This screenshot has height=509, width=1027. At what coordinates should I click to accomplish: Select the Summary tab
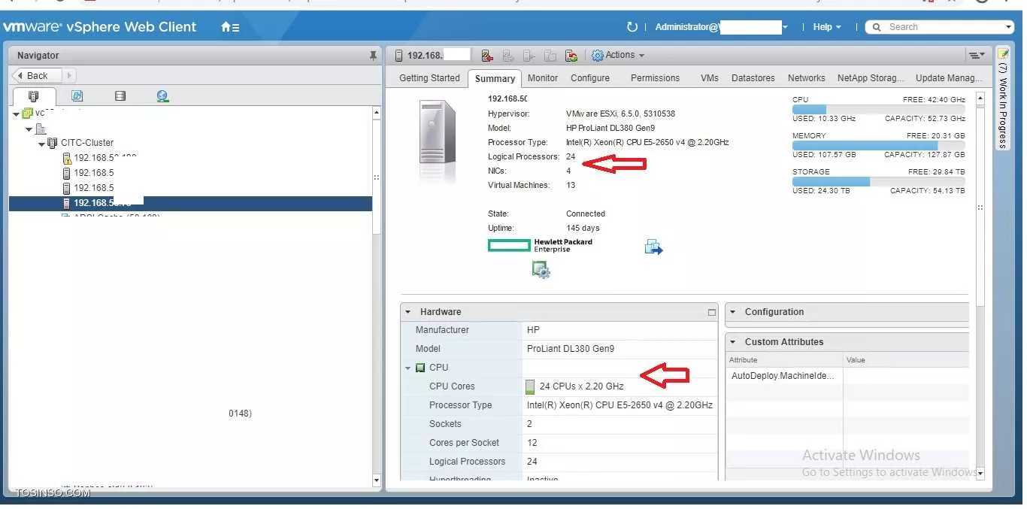(x=495, y=78)
